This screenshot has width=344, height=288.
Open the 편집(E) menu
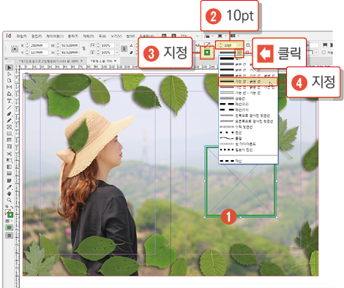(37, 36)
